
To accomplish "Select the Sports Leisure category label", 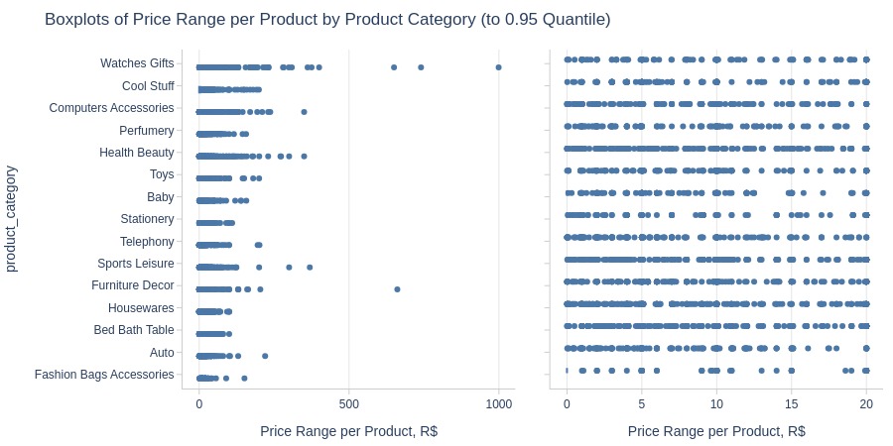I will (x=136, y=264).
